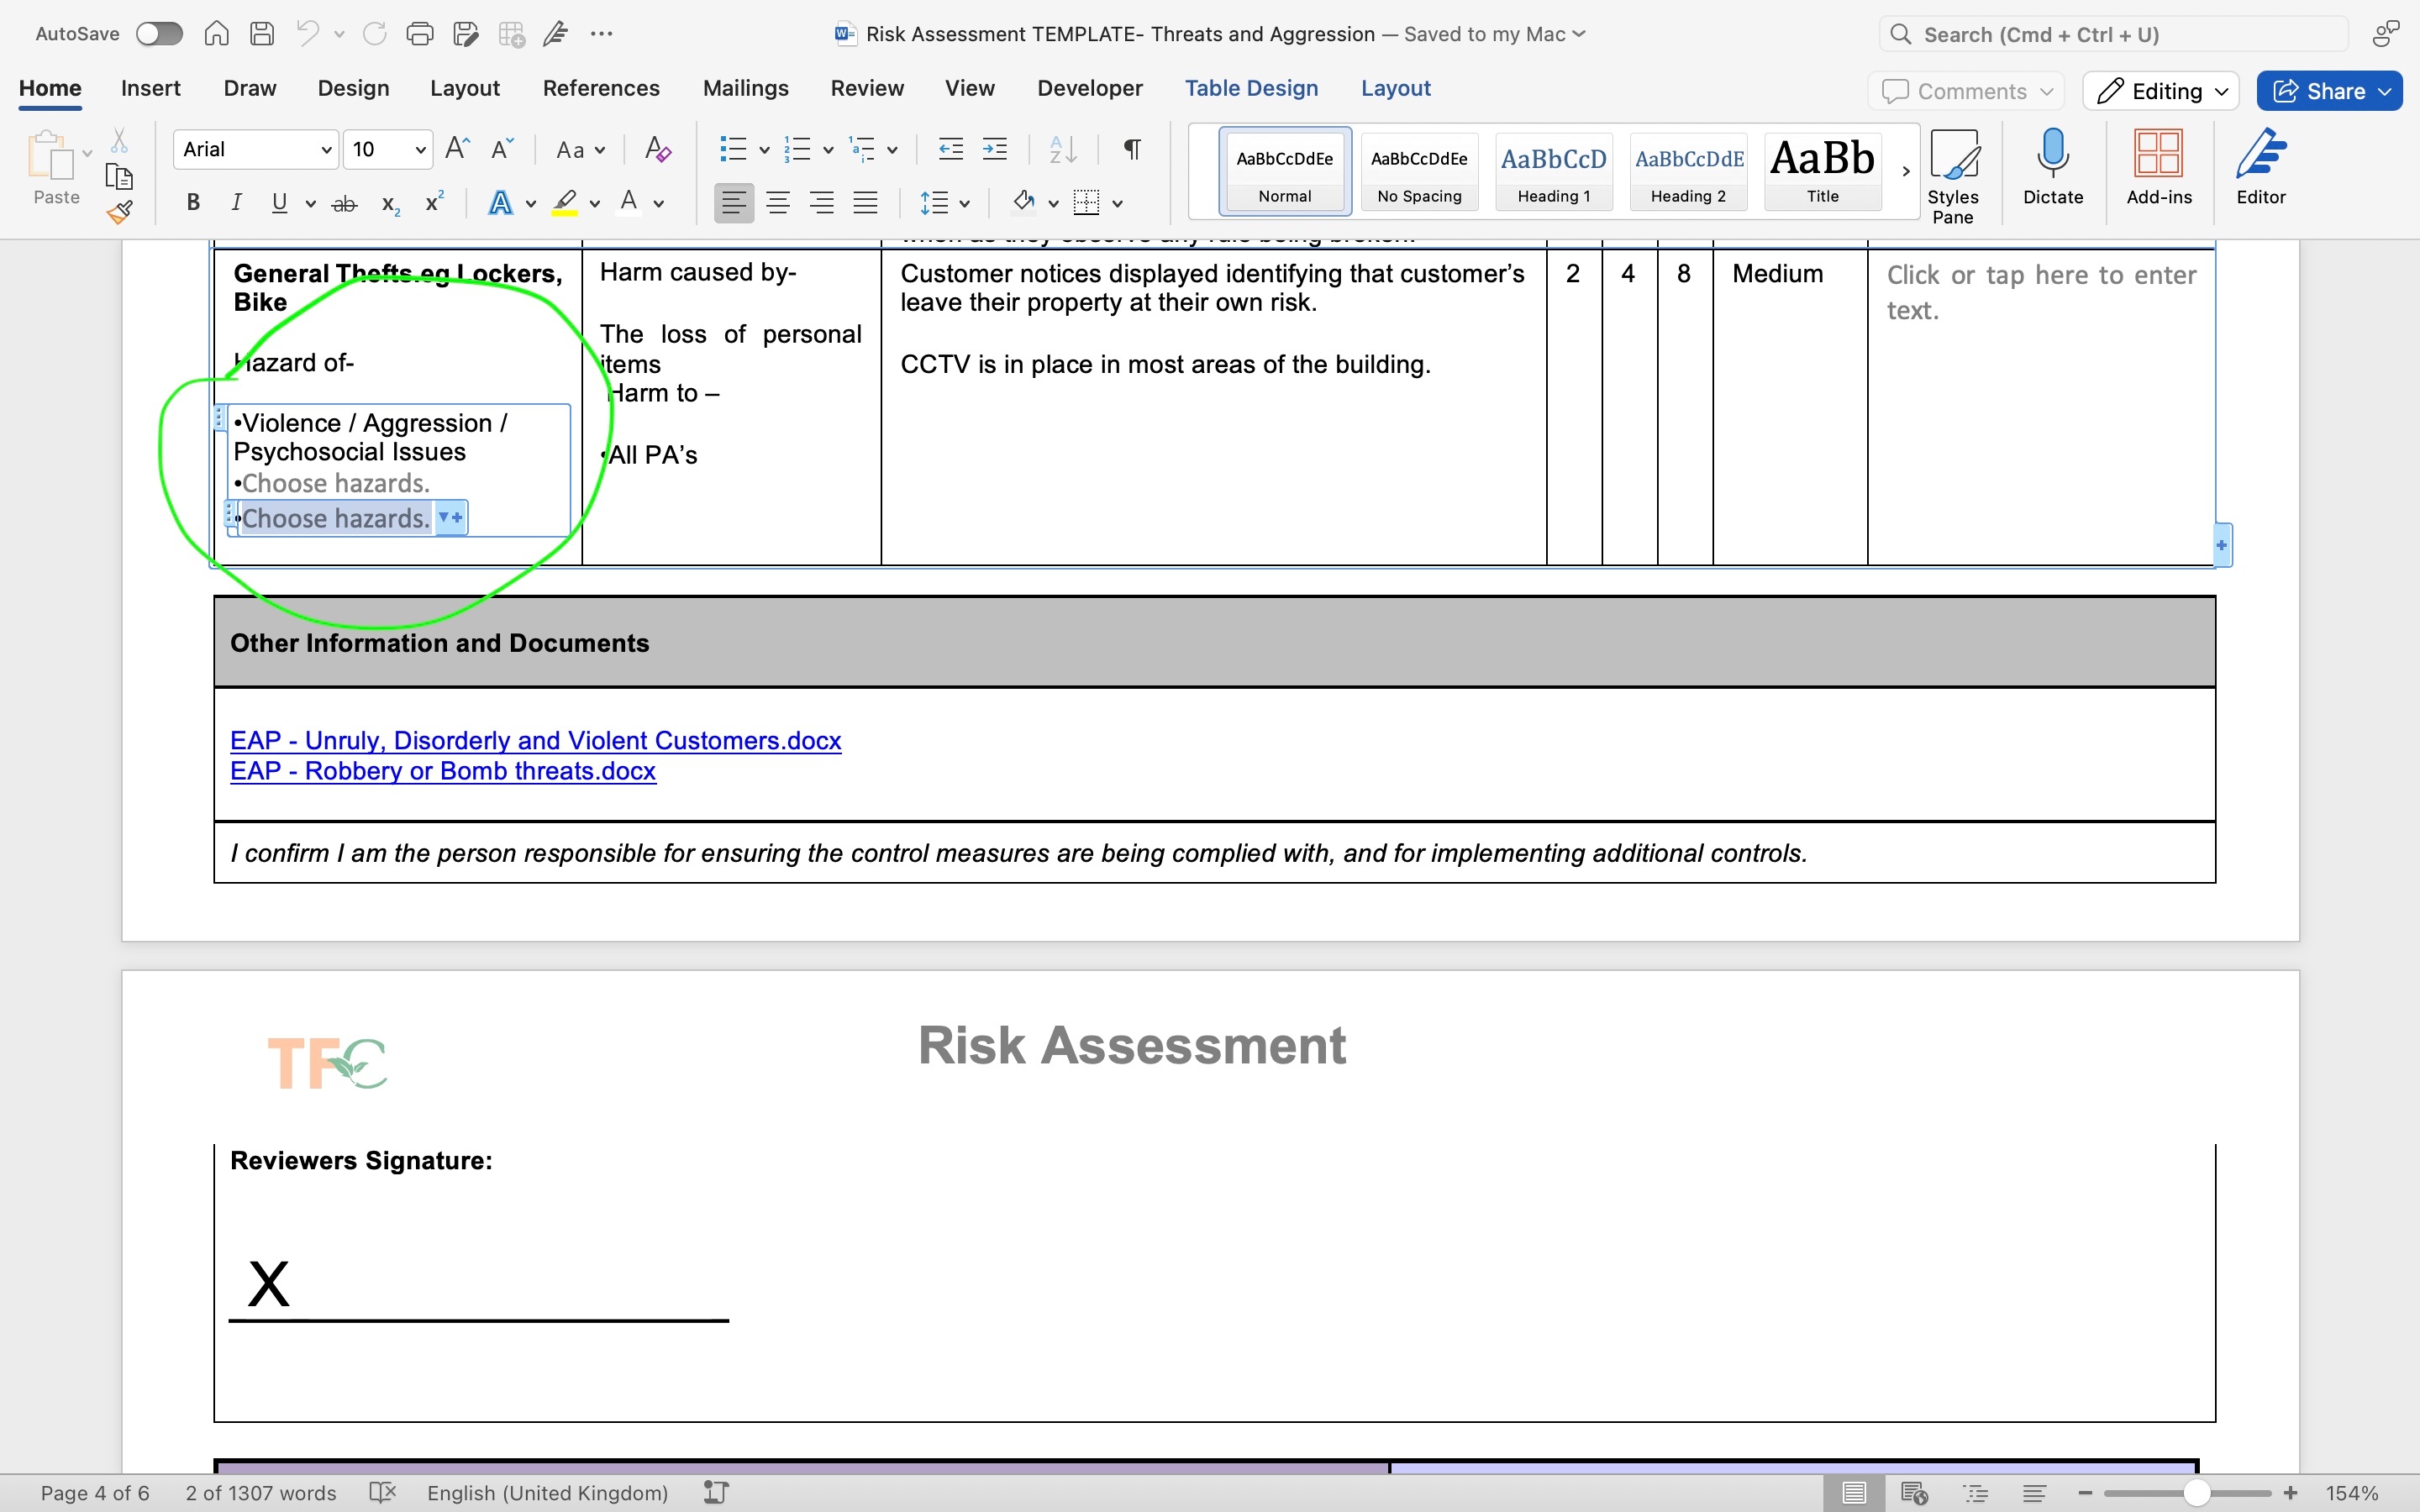Toggle strikethrough formatting
The height and width of the screenshot is (1512, 2420).
pyautogui.click(x=344, y=202)
